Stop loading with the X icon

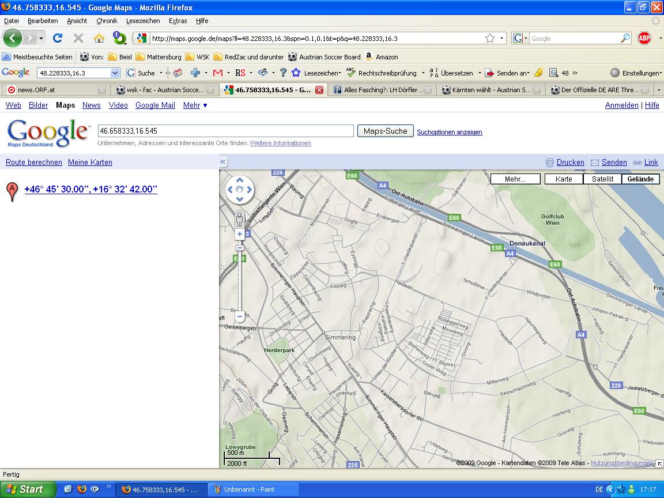[x=78, y=38]
